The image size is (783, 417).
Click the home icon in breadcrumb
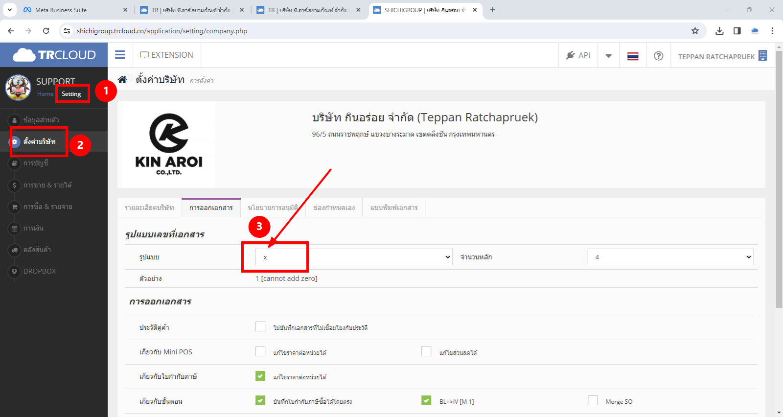[x=122, y=80]
